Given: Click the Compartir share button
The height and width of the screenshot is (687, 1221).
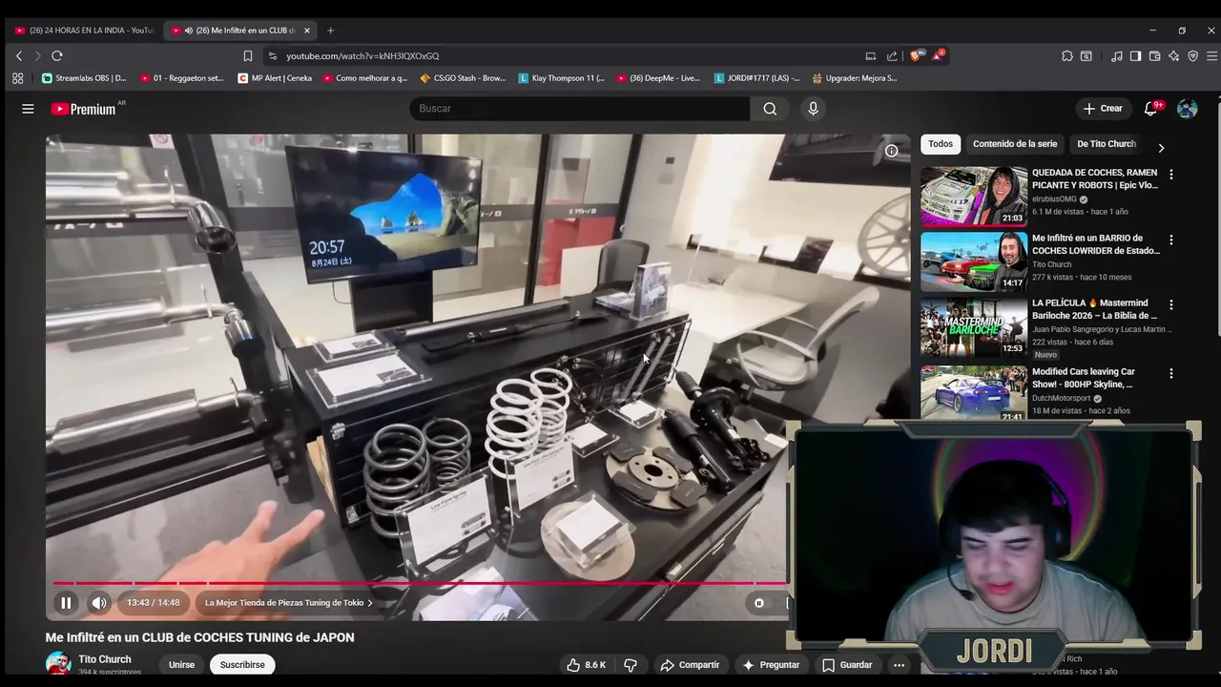Looking at the screenshot, I should [x=690, y=665].
